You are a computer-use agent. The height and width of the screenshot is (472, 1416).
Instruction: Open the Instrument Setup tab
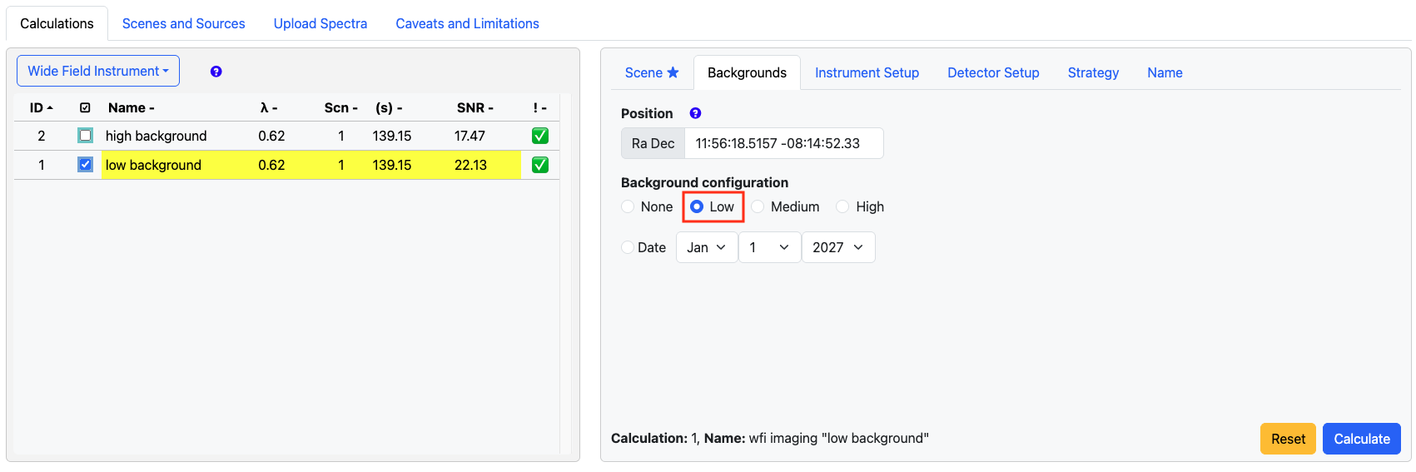pyautogui.click(x=867, y=72)
